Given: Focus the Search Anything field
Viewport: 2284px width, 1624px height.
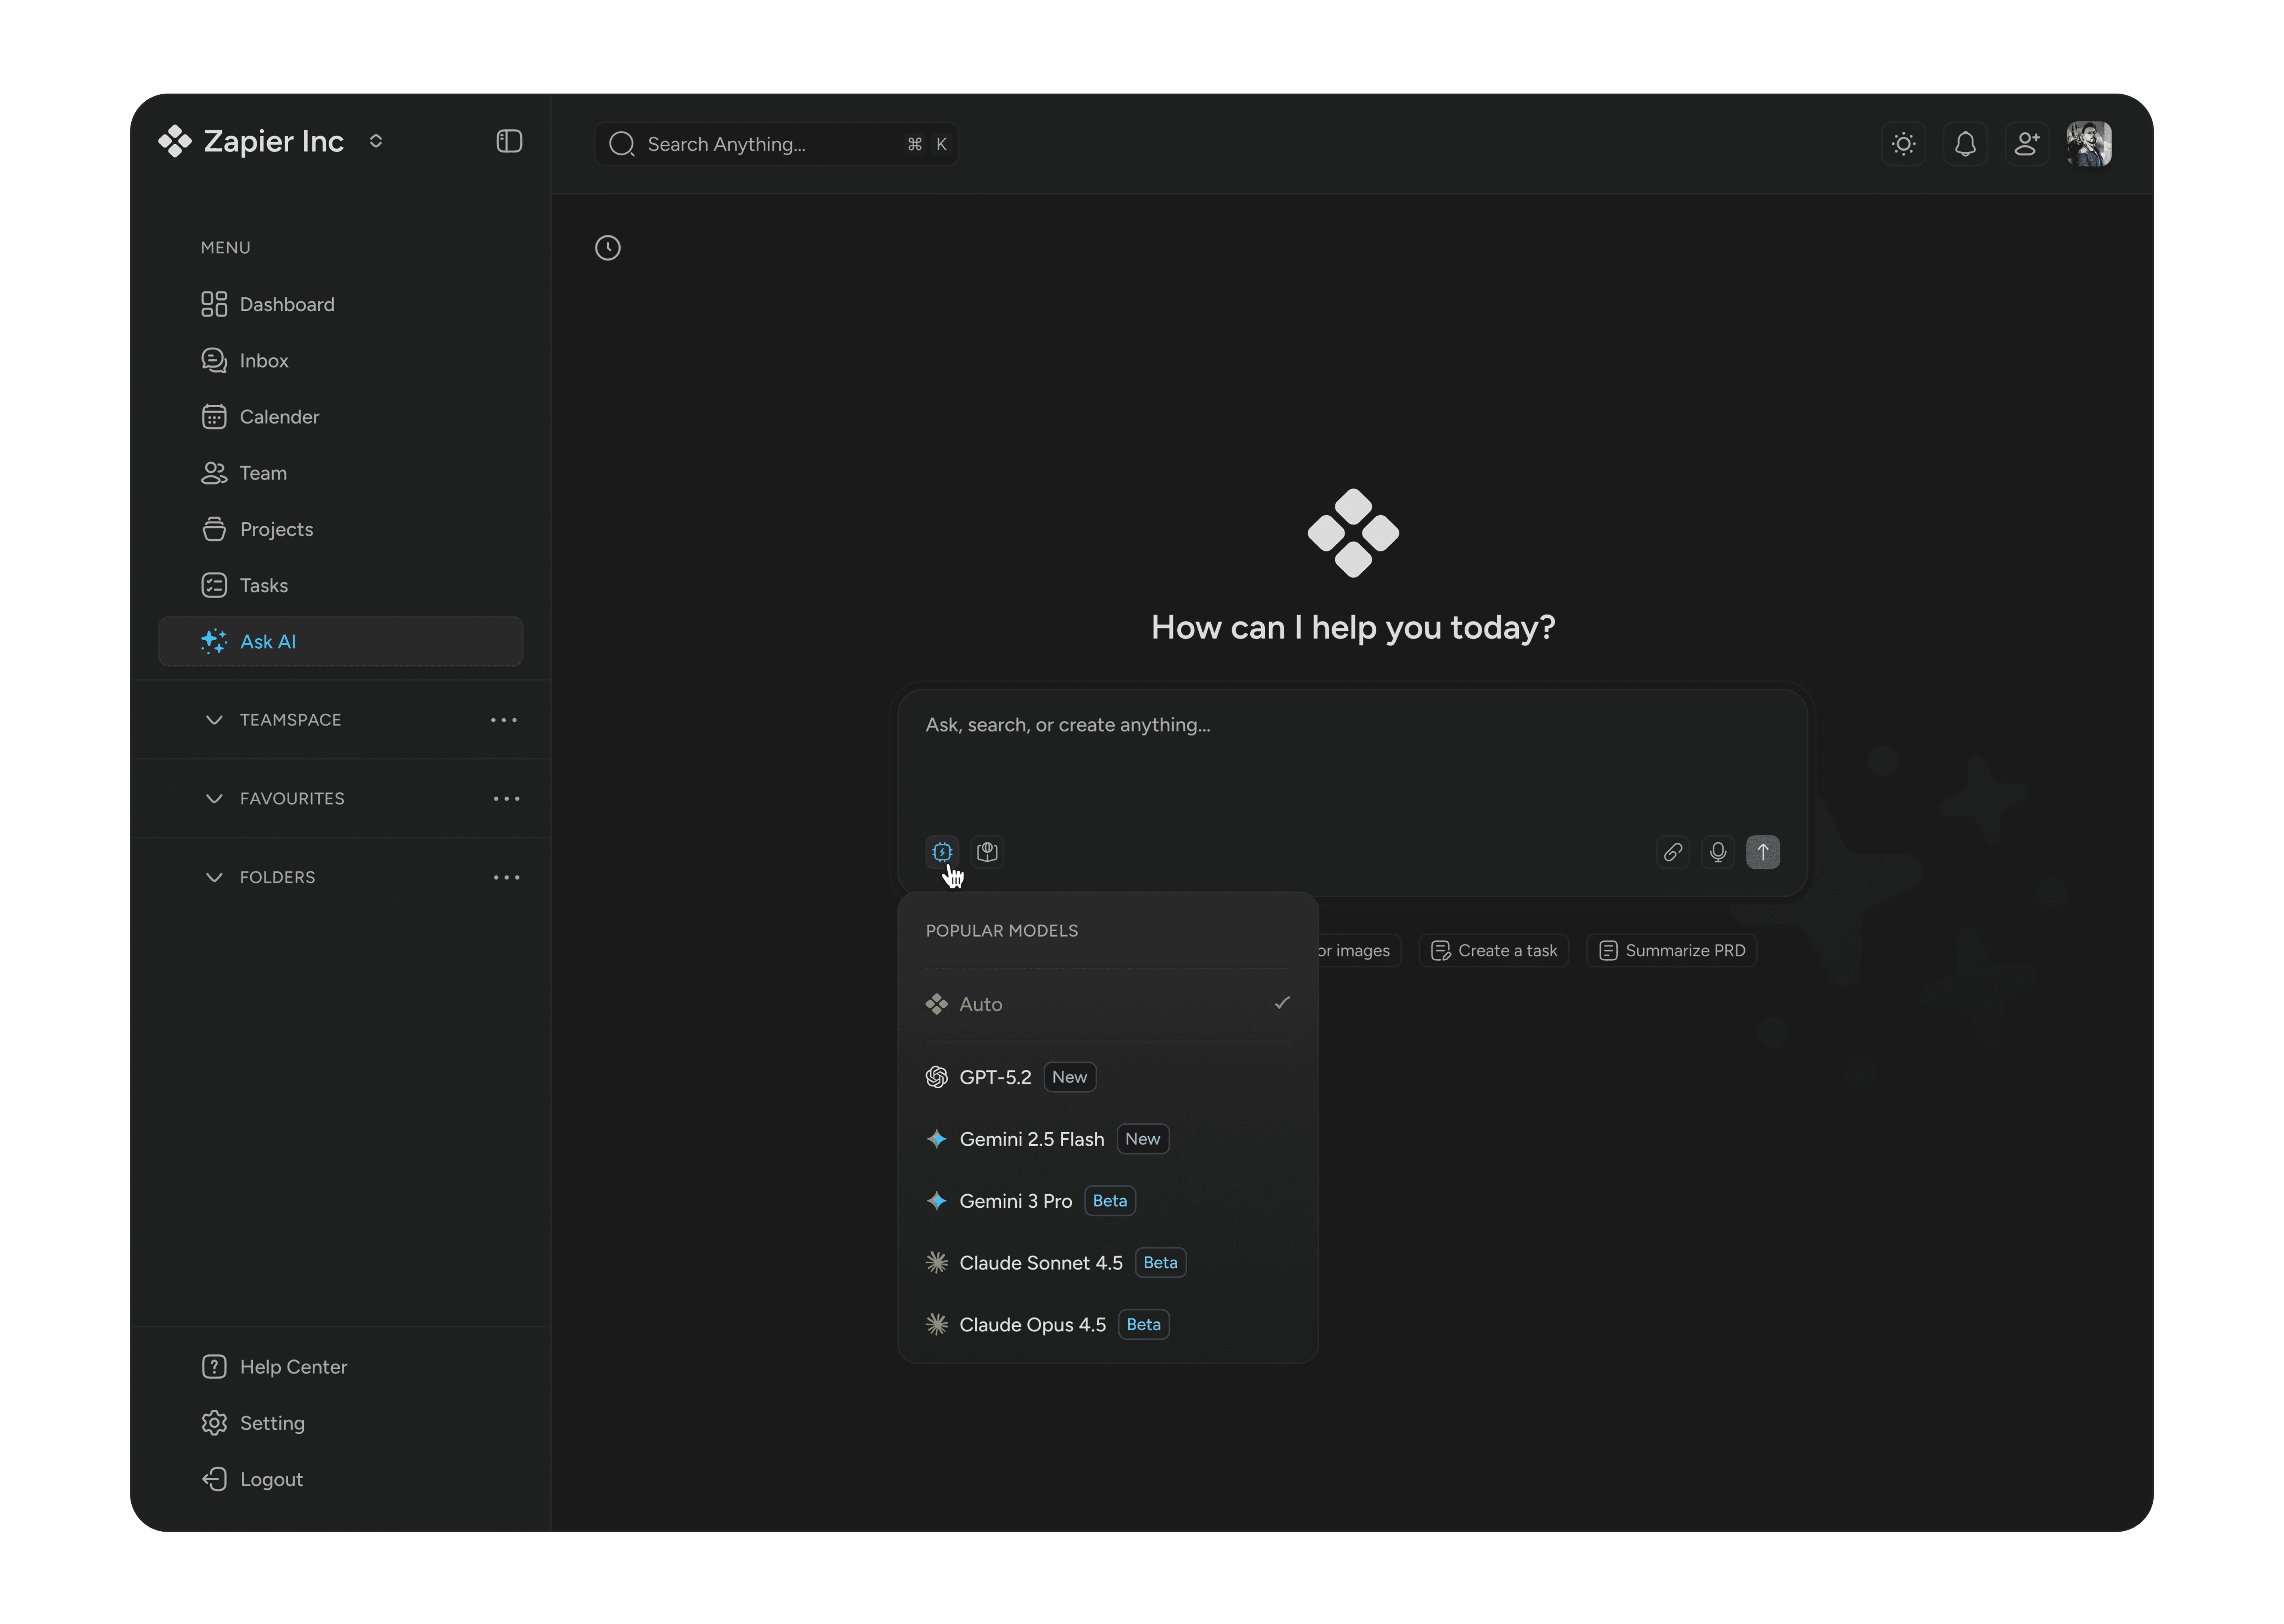Looking at the screenshot, I should tap(760, 144).
